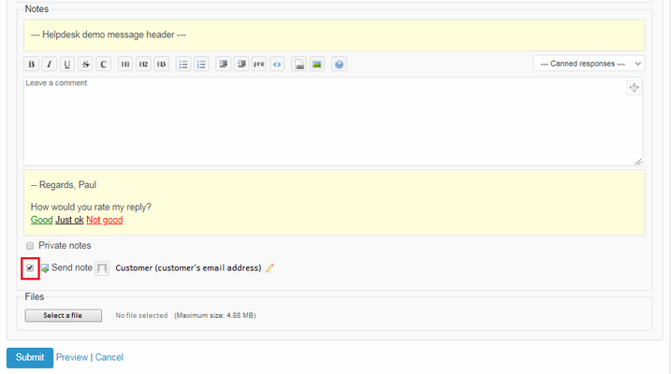Image resolution: width=671 pixels, height=374 pixels.
Task: Click the insert image icon
Action: (317, 65)
